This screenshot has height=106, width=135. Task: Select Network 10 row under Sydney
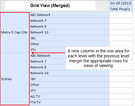[69, 73]
